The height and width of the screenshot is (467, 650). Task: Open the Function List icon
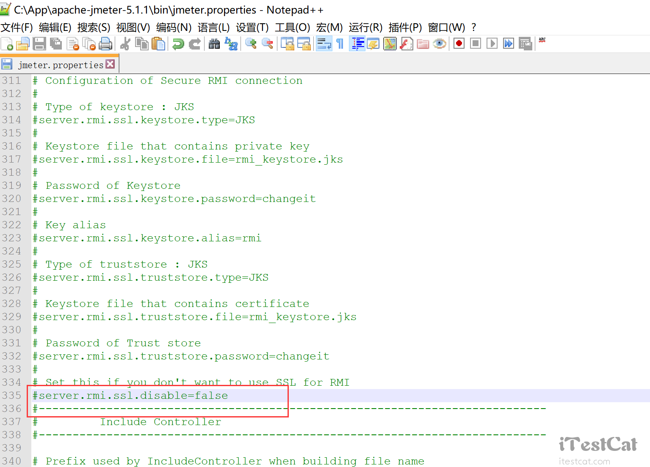pos(407,44)
